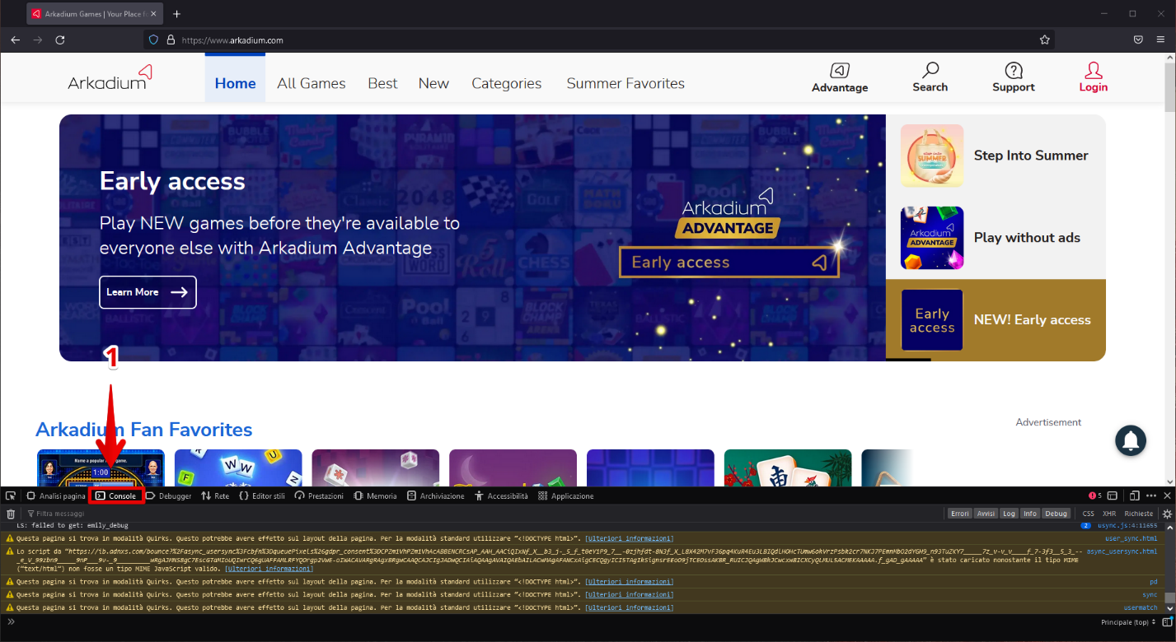Switch to Analisi pagina tab
The image size is (1176, 642).
point(56,496)
